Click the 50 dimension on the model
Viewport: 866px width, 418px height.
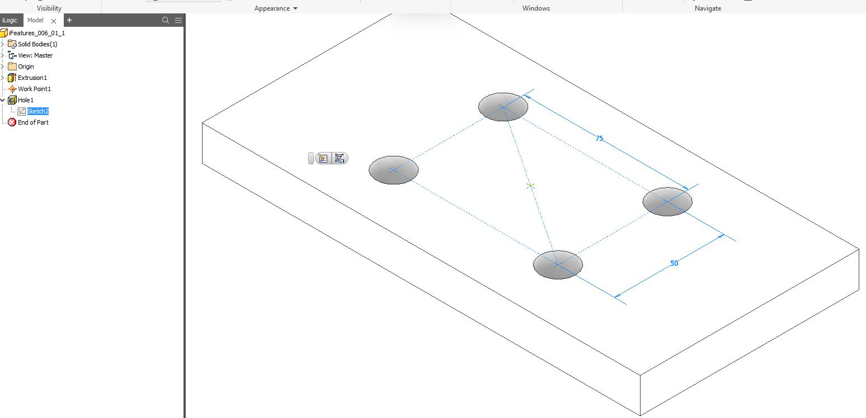675,264
